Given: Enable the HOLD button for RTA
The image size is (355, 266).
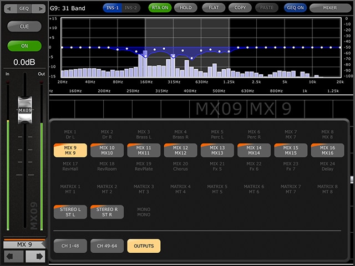Looking at the screenshot, I should 185,8.
